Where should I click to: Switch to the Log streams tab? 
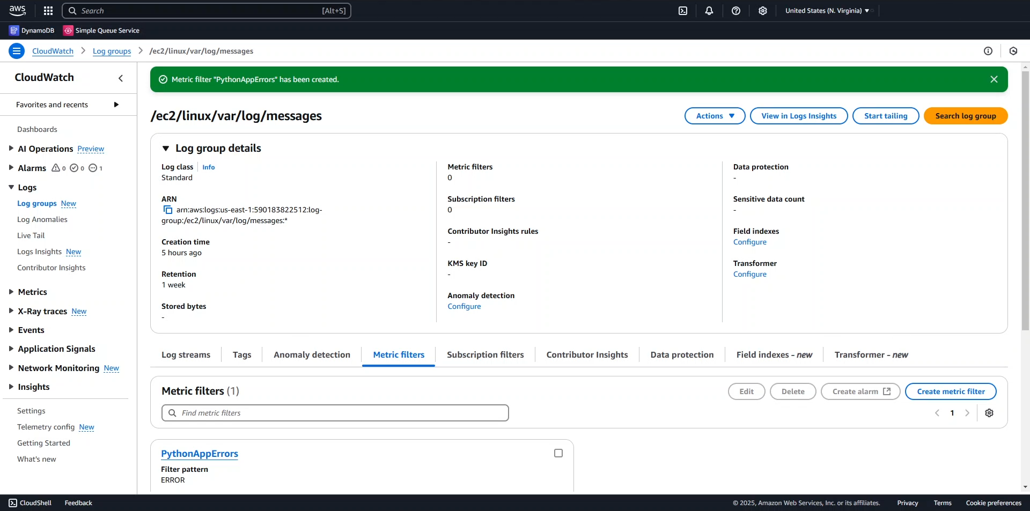[186, 354]
